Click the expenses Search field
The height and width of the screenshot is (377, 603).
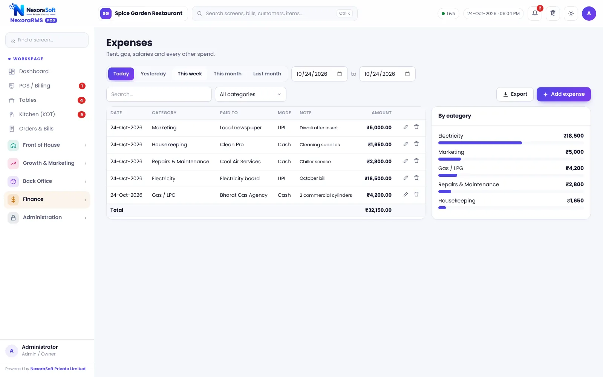click(x=159, y=94)
